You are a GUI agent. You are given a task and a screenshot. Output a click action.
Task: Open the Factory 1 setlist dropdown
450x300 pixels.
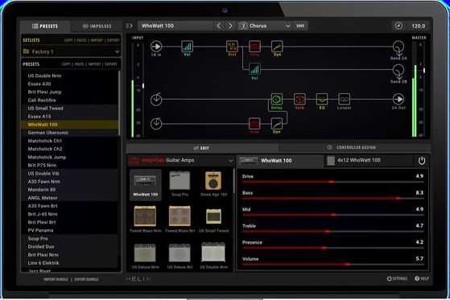tap(71, 51)
